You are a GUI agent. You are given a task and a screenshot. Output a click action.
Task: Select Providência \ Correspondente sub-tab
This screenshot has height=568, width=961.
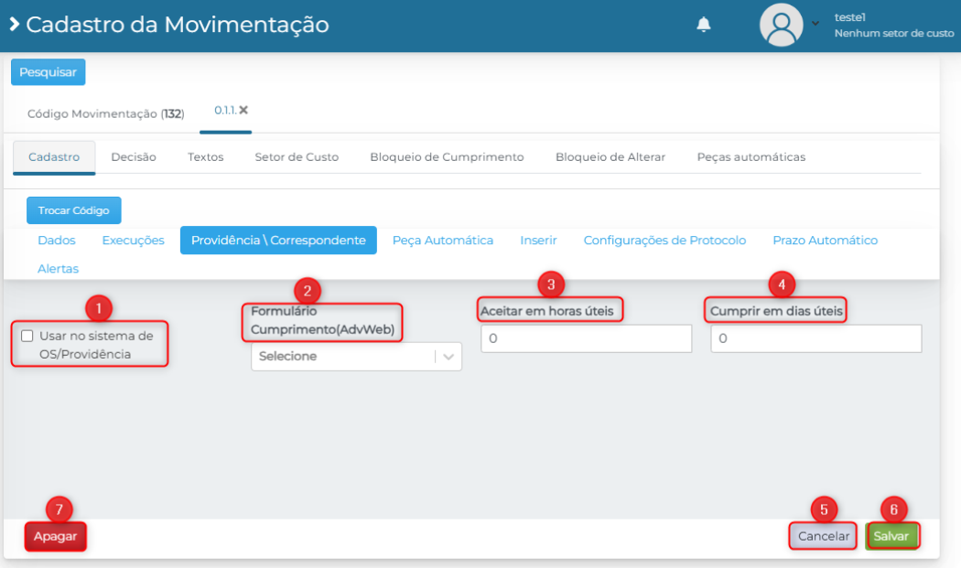[x=278, y=241]
